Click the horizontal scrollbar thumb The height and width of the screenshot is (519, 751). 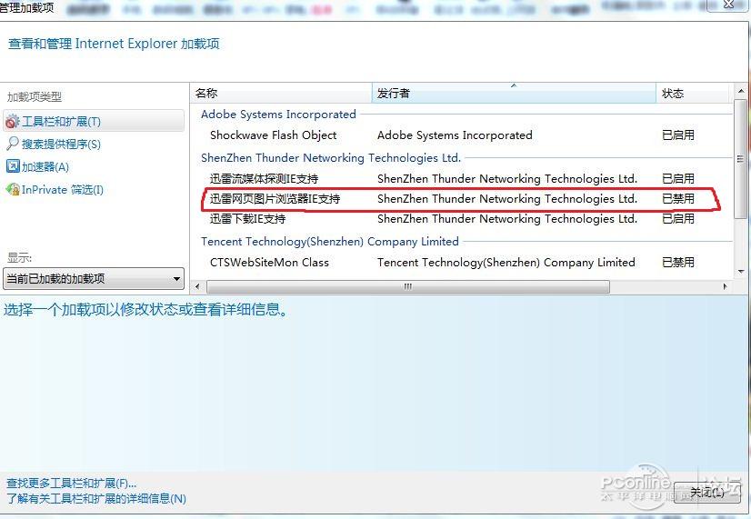coord(408,286)
